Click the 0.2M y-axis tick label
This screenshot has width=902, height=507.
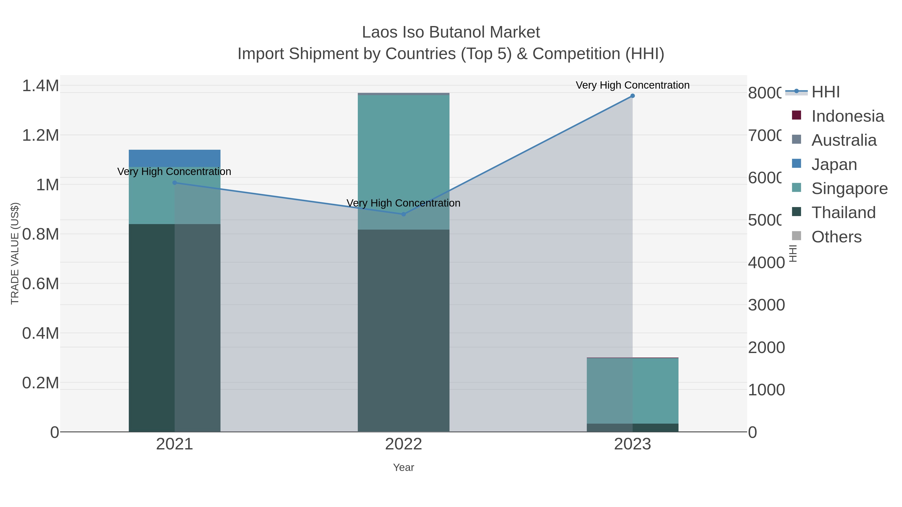coord(41,383)
